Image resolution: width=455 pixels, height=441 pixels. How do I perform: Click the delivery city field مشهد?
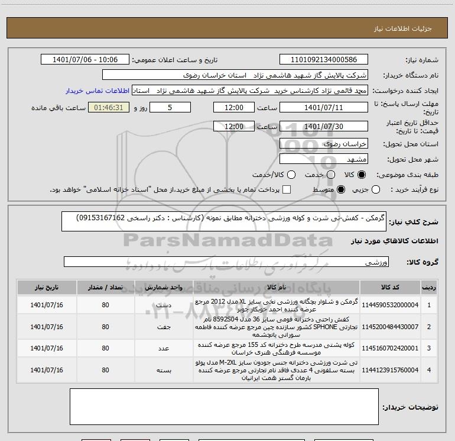pos(323,159)
